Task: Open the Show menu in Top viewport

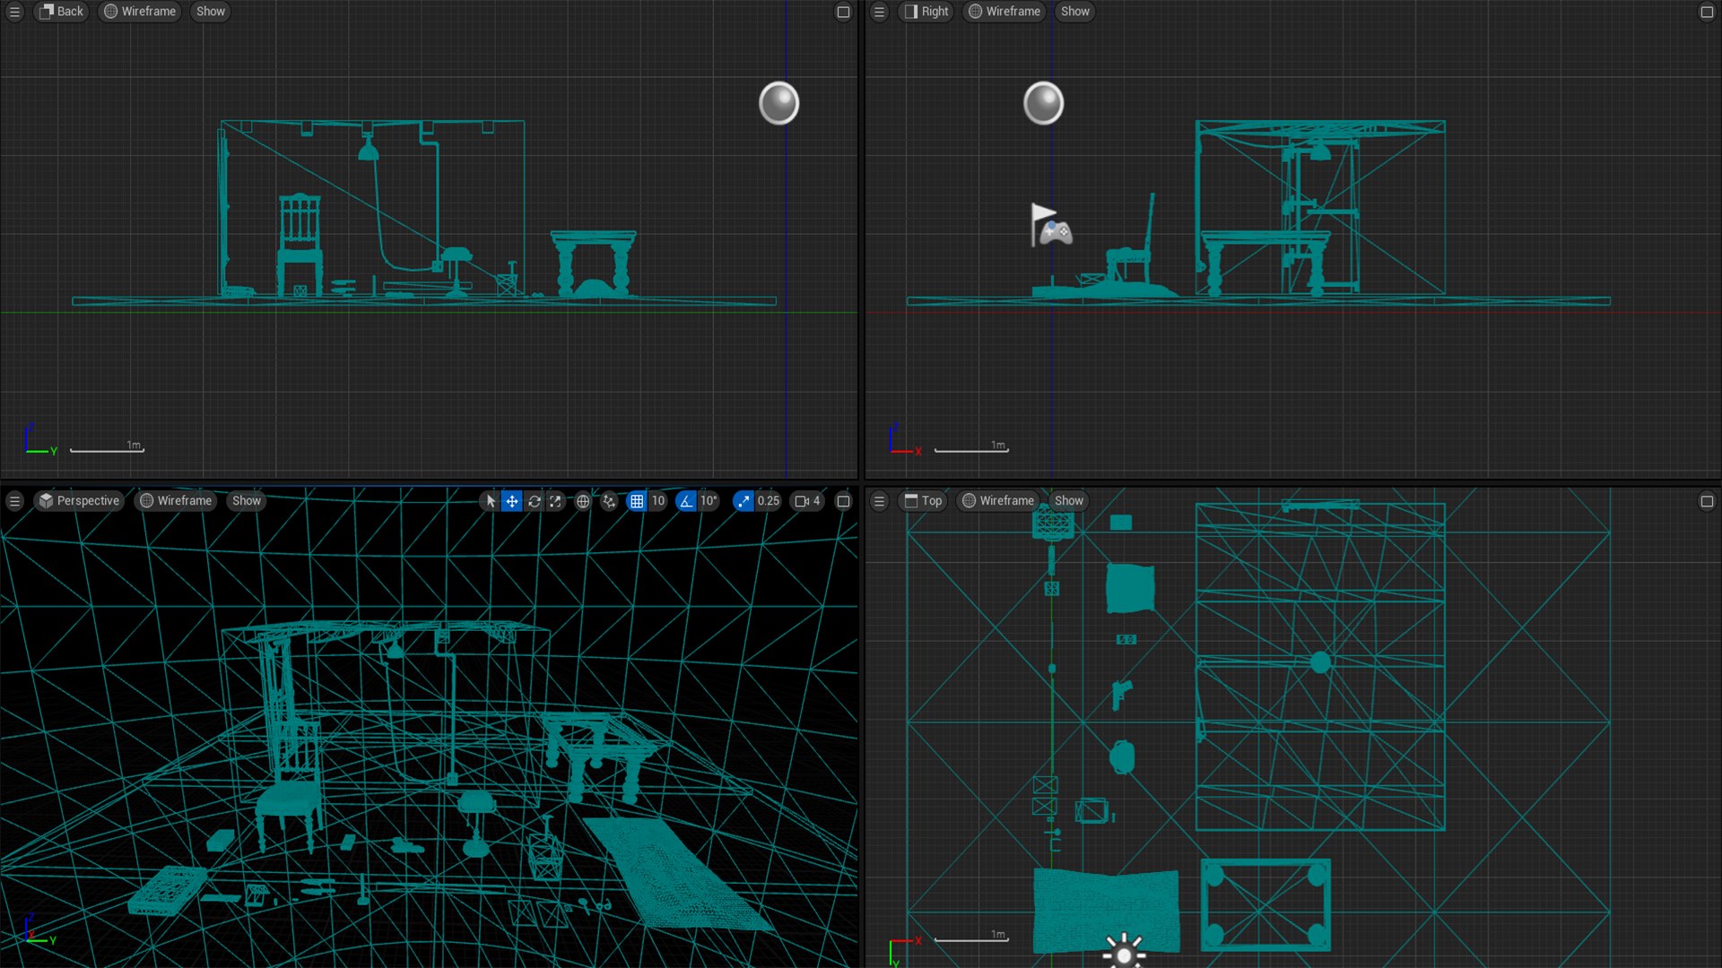Action: coord(1069,501)
